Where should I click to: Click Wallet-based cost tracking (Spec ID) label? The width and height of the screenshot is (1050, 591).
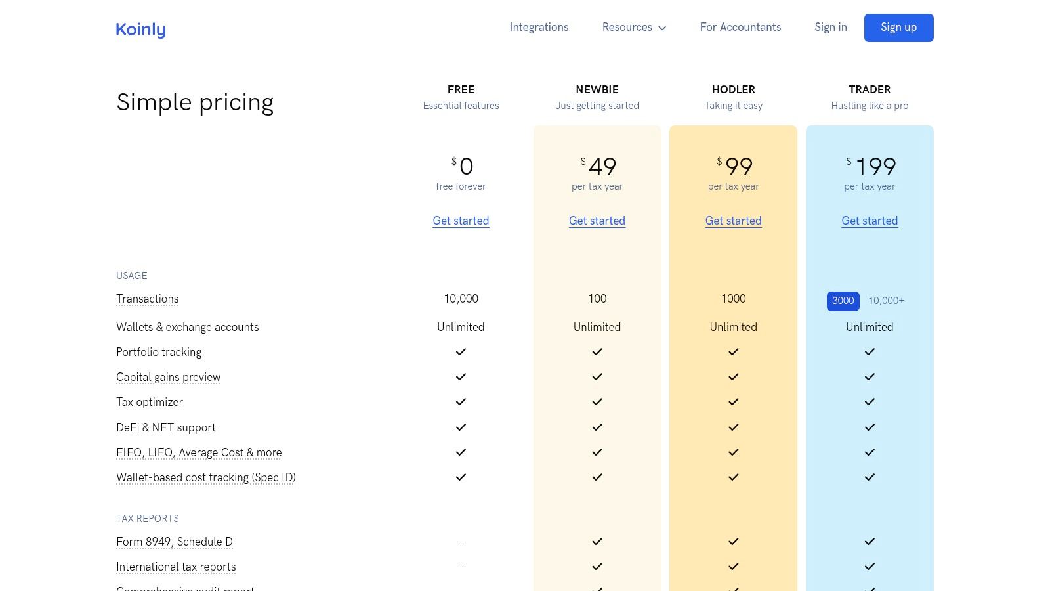[x=206, y=477]
